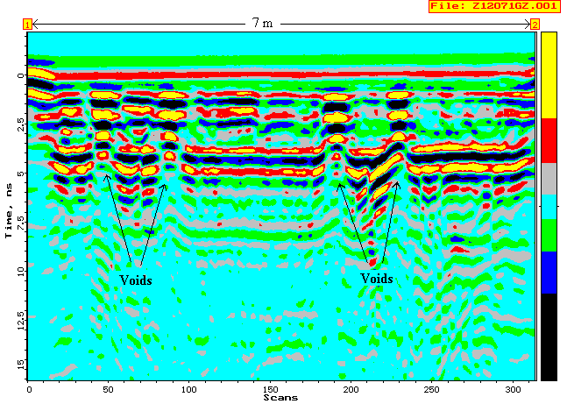This screenshot has width=567, height=404.
Task: Pick the gray color scale segment
Action: coord(549,179)
